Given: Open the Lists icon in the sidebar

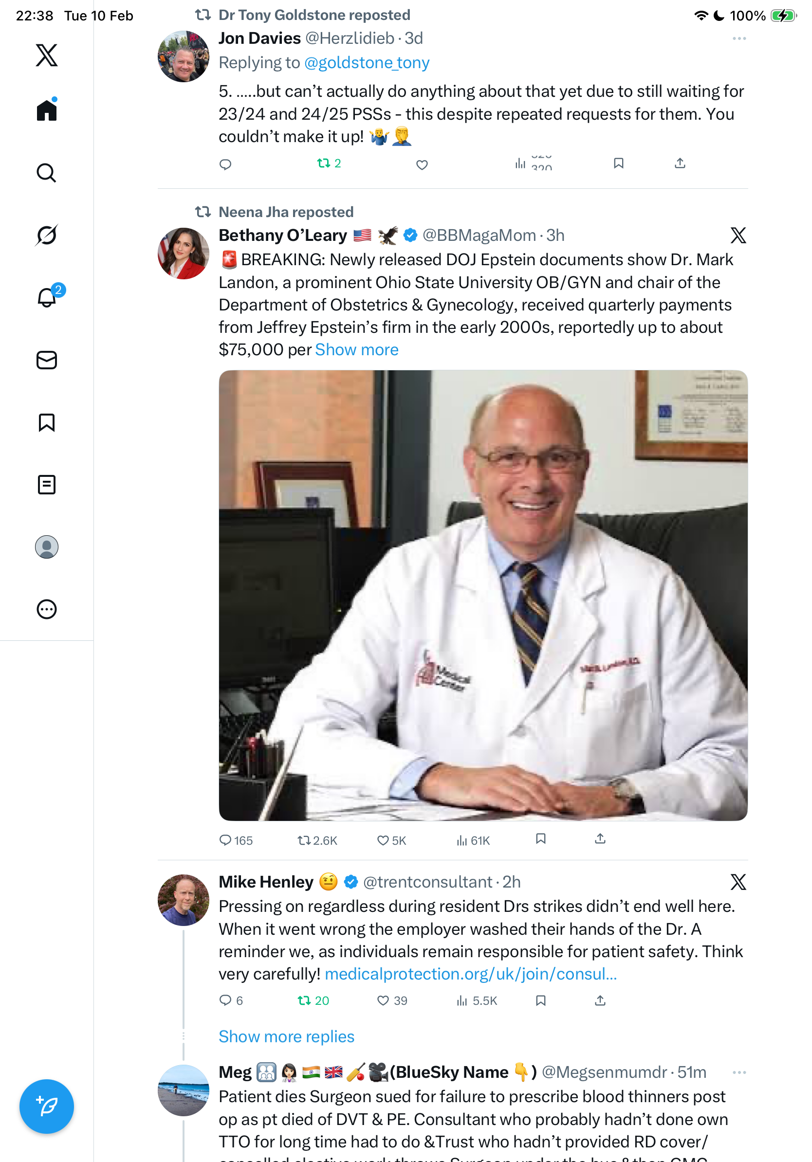Looking at the screenshot, I should pos(47,484).
